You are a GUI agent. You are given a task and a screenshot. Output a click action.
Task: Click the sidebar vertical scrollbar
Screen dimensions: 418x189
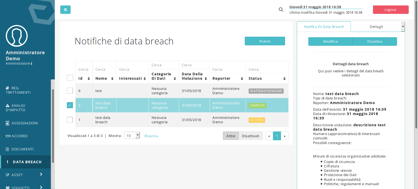(53, 126)
